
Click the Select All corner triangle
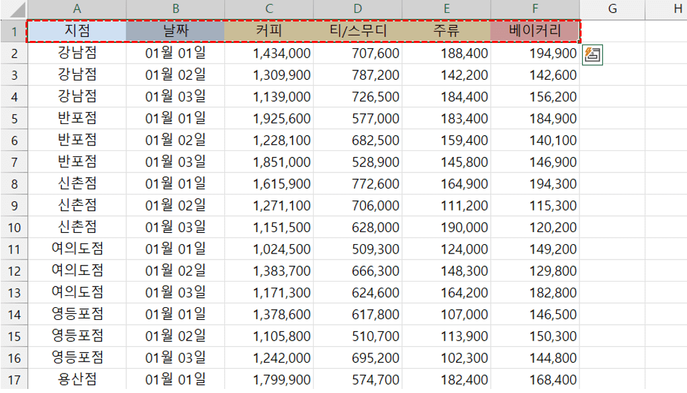click(x=13, y=9)
